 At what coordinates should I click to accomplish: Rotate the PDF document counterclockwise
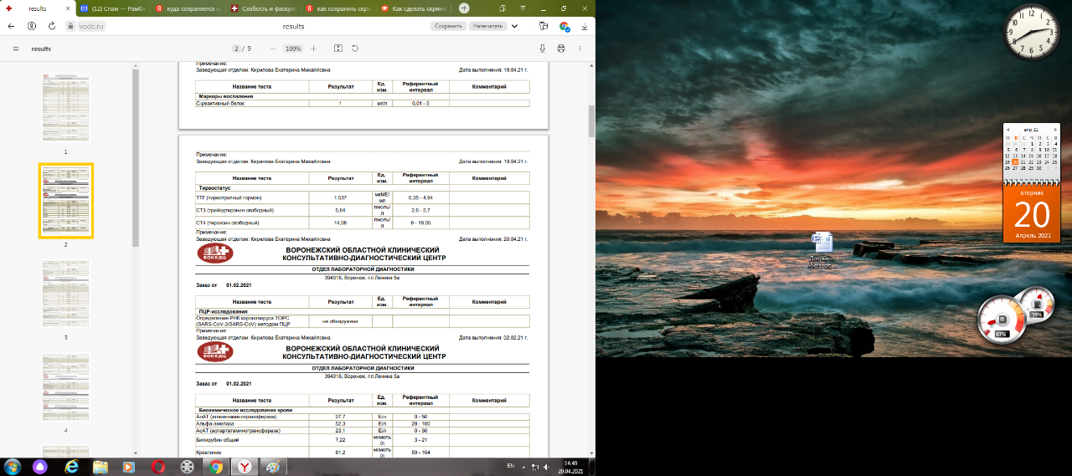[355, 49]
